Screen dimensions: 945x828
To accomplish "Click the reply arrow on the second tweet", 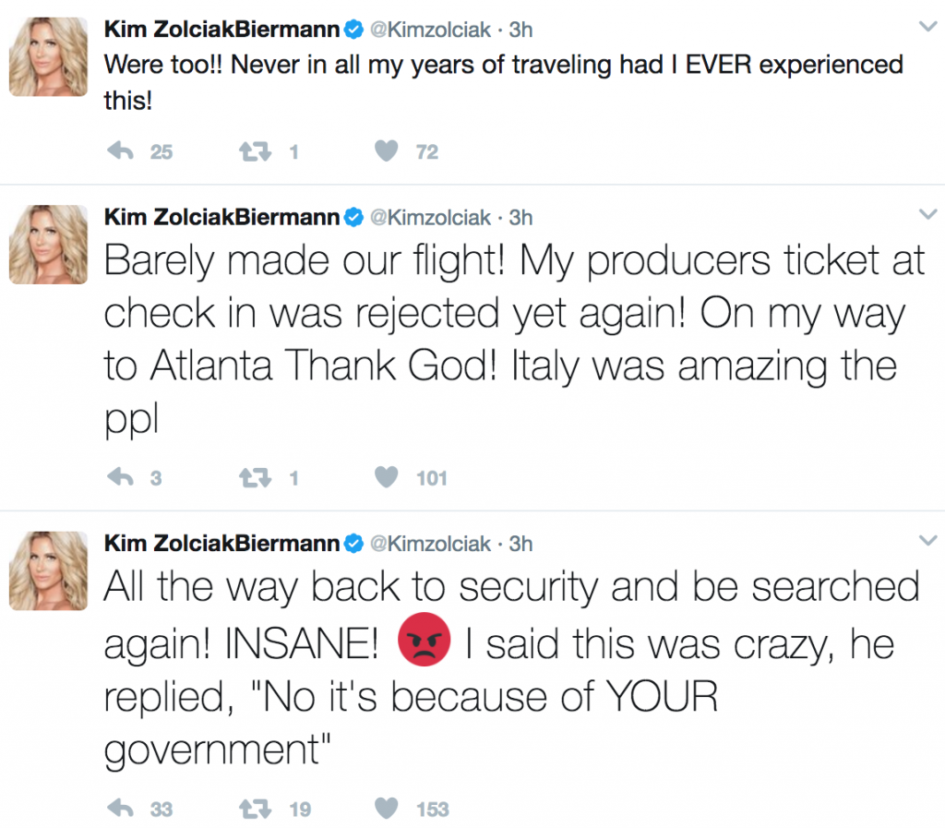I will click(x=121, y=477).
